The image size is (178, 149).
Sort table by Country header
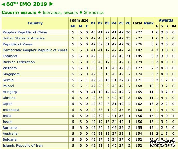point(35,23)
